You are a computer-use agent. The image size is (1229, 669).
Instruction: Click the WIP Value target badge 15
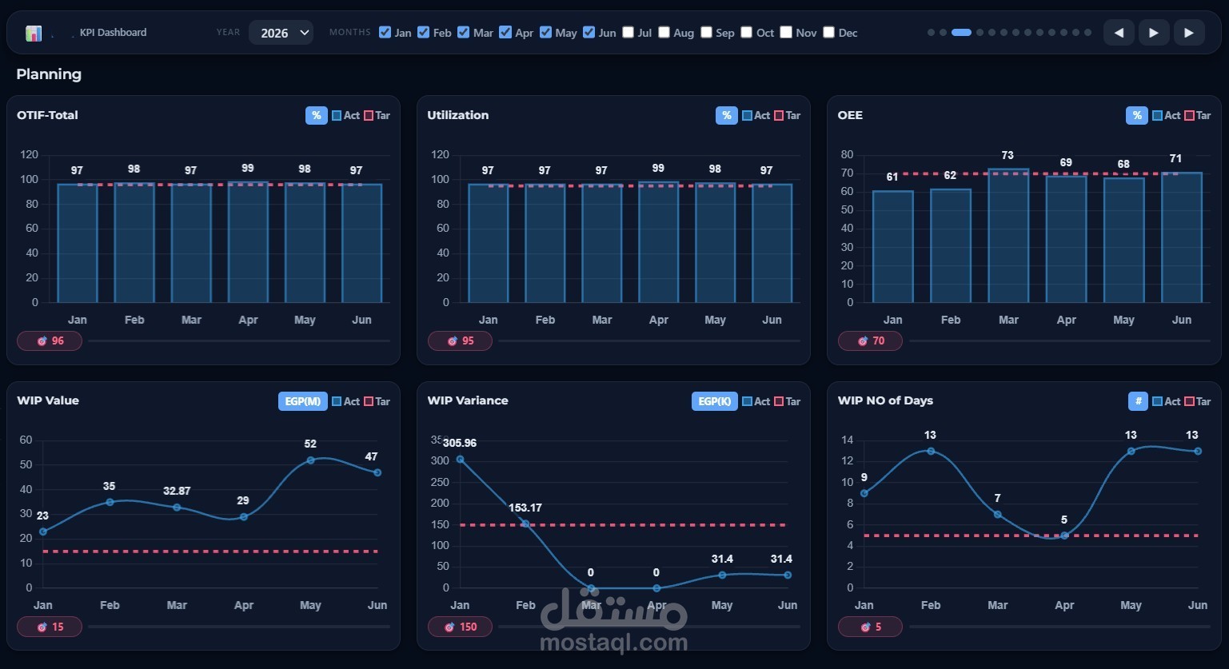pyautogui.click(x=50, y=627)
